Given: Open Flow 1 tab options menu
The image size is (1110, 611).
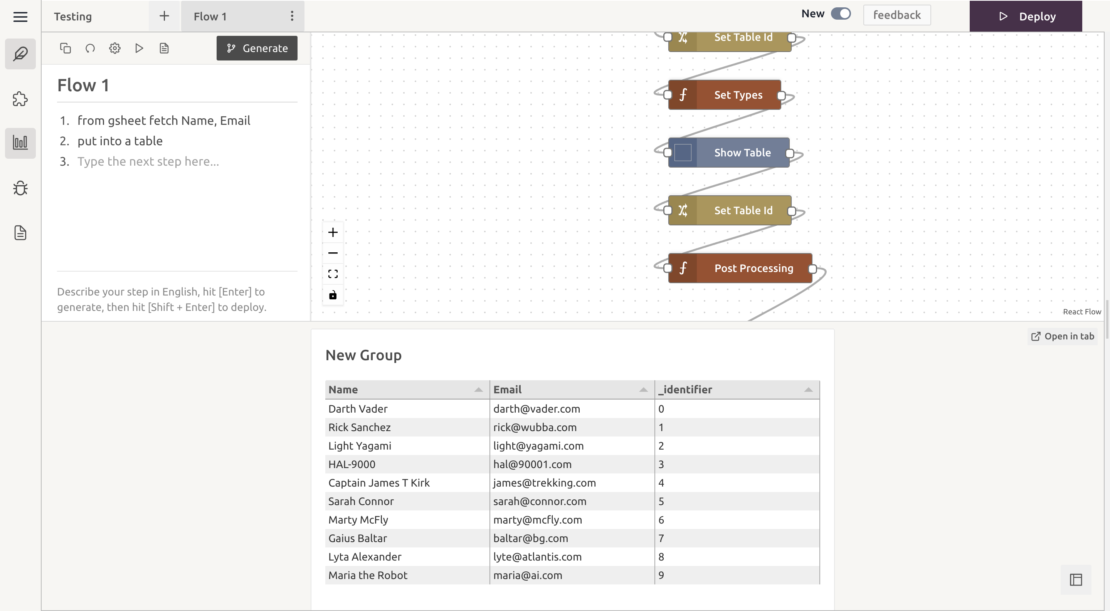Looking at the screenshot, I should [292, 16].
